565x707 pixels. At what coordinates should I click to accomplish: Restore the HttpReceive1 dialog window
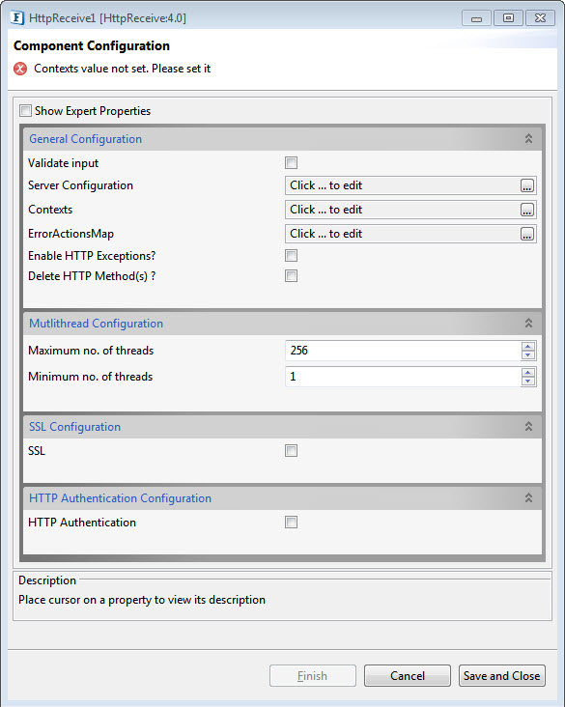(508, 18)
